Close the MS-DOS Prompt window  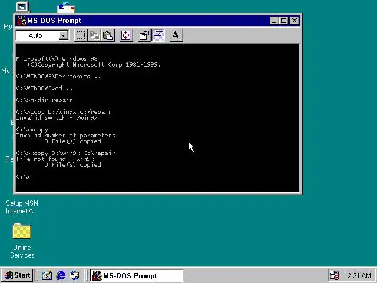coord(295,21)
